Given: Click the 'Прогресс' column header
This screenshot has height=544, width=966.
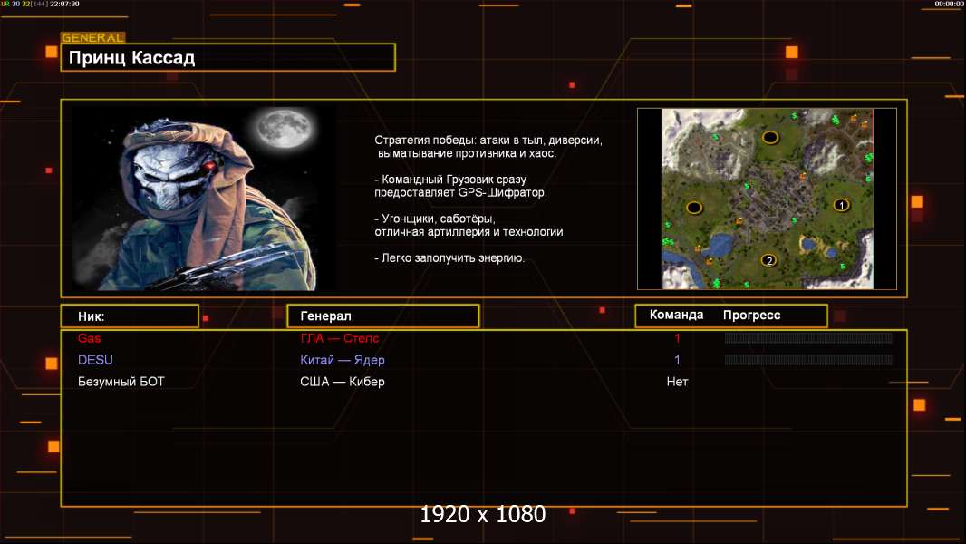Looking at the screenshot, I should 751,316.
